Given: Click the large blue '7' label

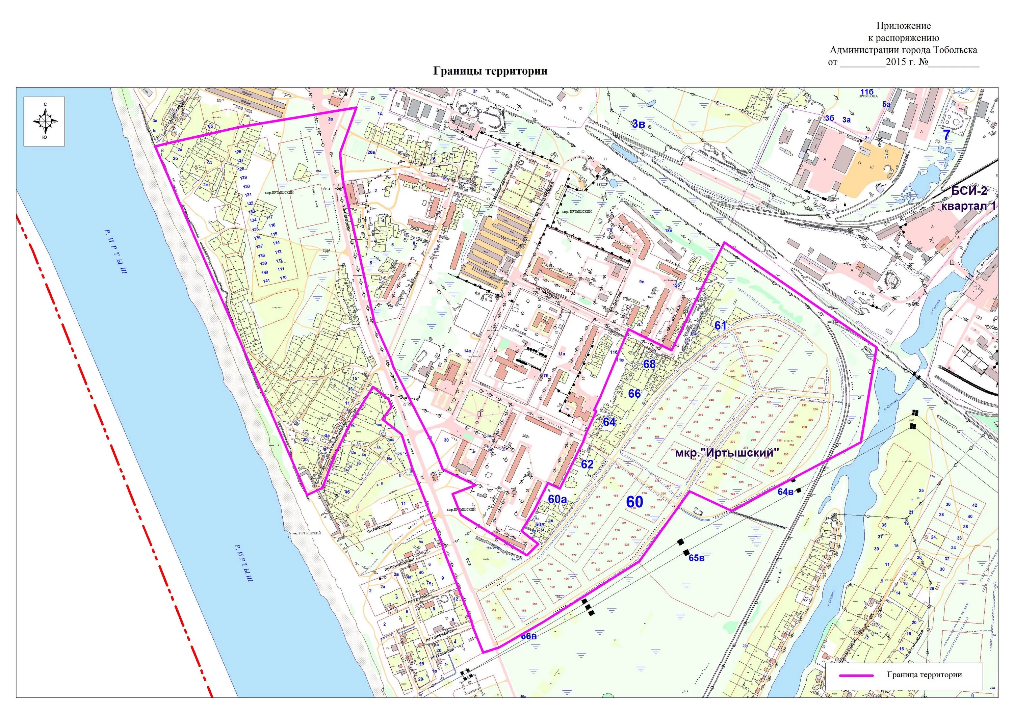Looking at the screenshot, I should point(946,135).
